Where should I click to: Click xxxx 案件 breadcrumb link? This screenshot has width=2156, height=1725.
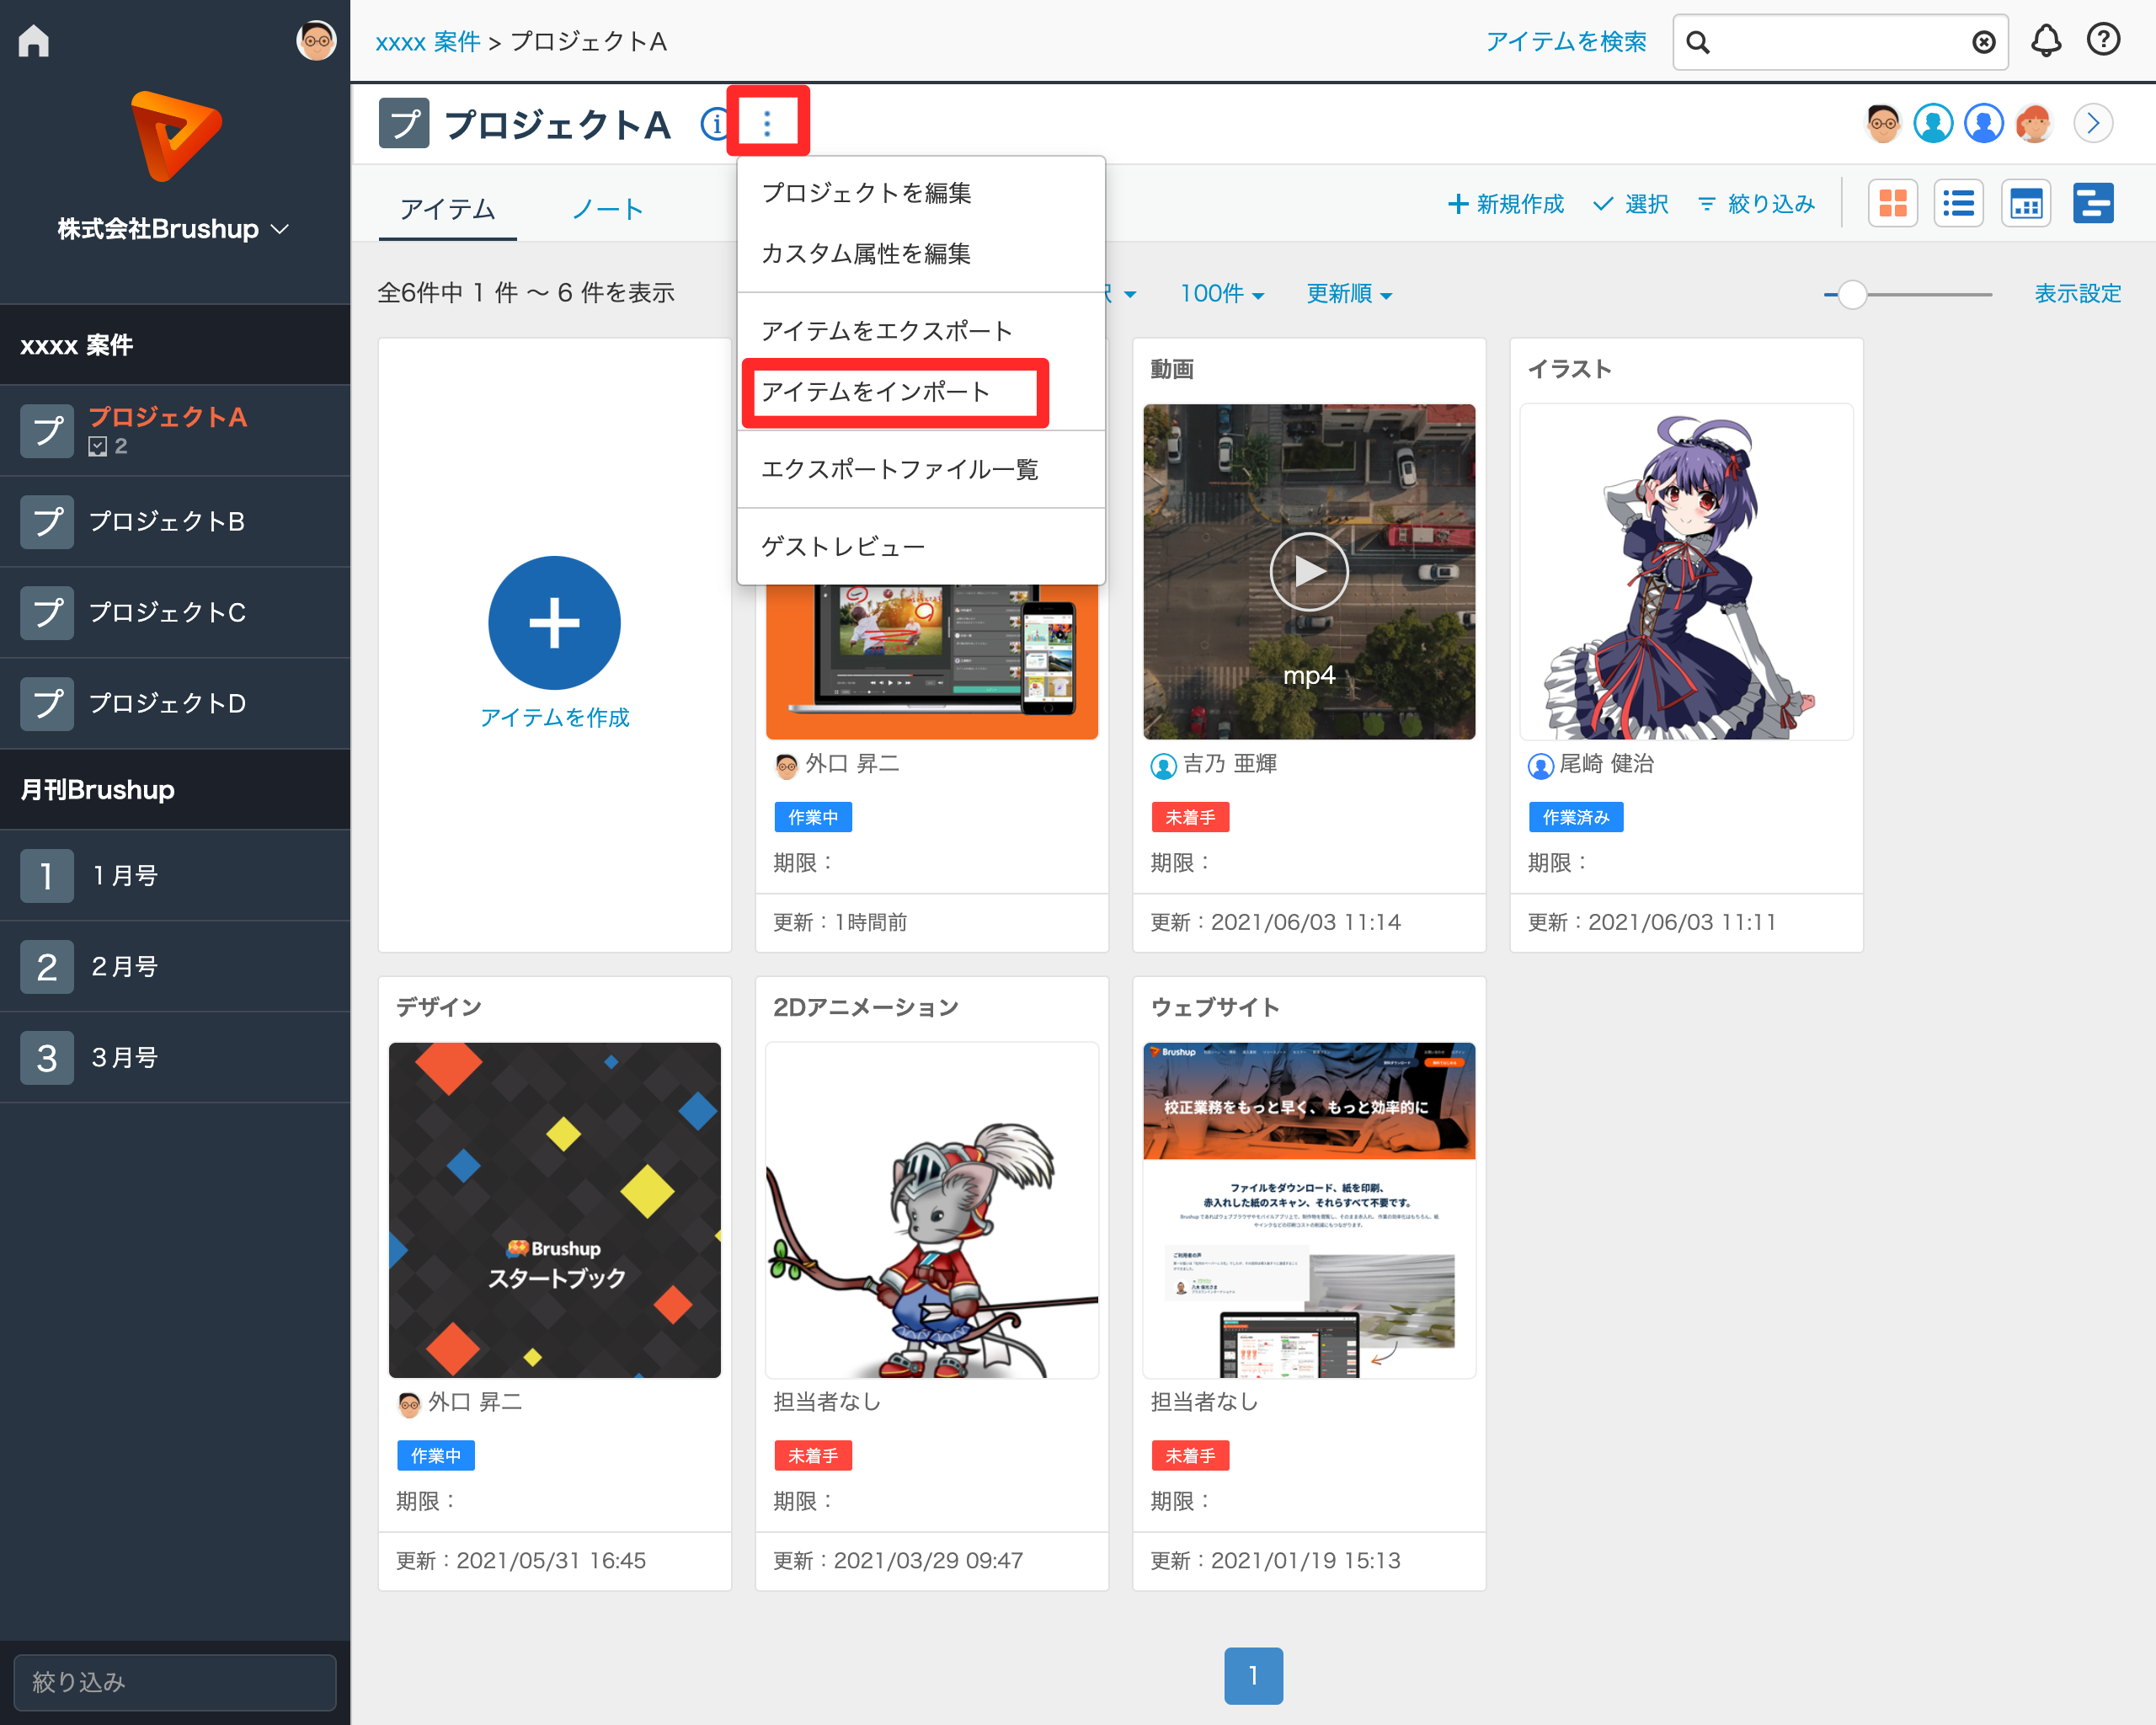click(x=428, y=41)
